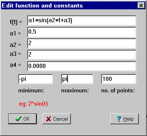Click the "f(t) =" label

[x=16, y=22]
